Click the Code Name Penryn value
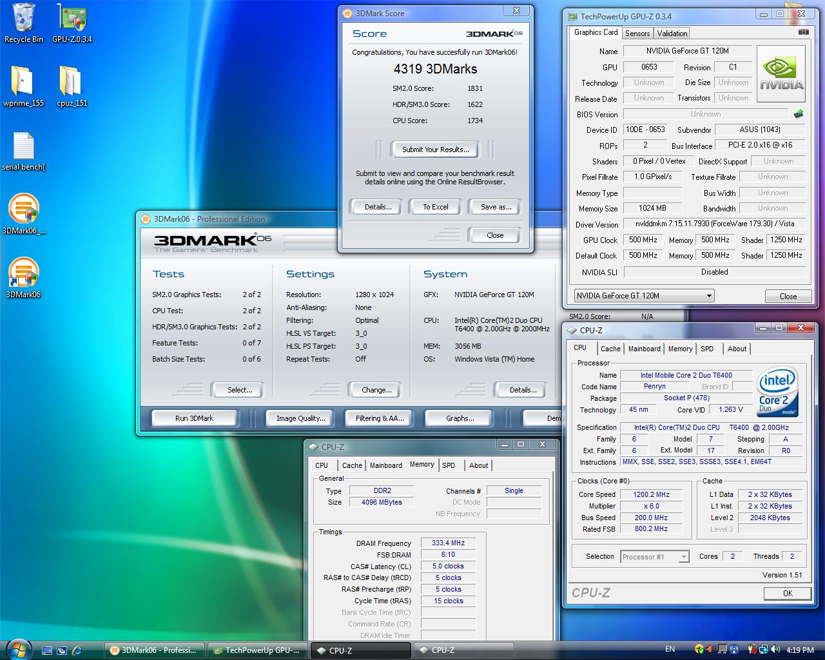Screen dimensions: 825x660 tap(654, 386)
